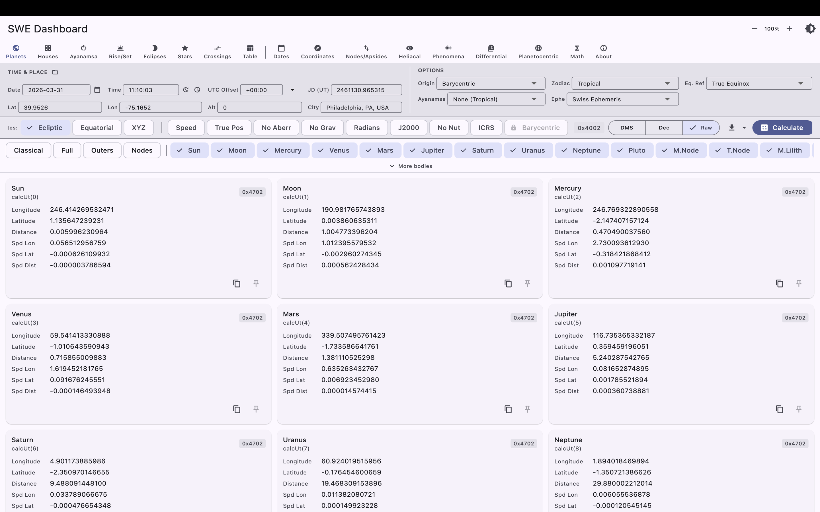Click the clock (set now) icon
This screenshot has height=512, width=820.
click(197, 90)
